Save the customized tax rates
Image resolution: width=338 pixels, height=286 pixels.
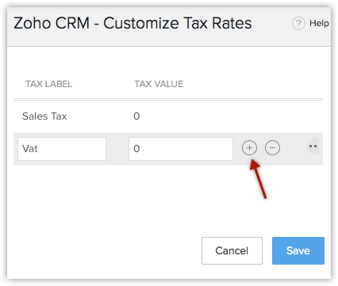(298, 250)
